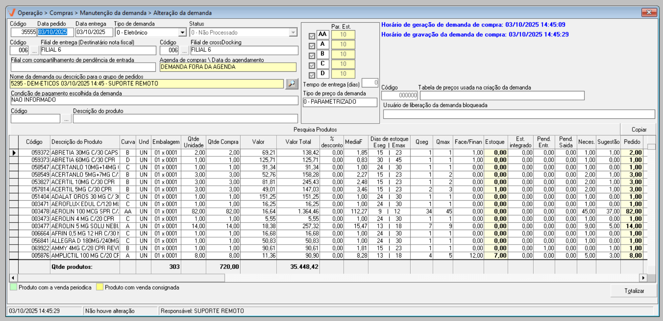Image resolution: width=663 pixels, height=321 pixels.
Task: Toggle the D curve checkbox
Action: tap(312, 75)
